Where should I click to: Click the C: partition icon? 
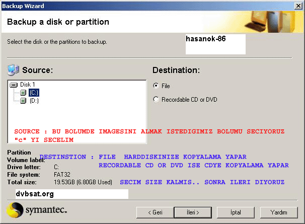[x=23, y=93]
